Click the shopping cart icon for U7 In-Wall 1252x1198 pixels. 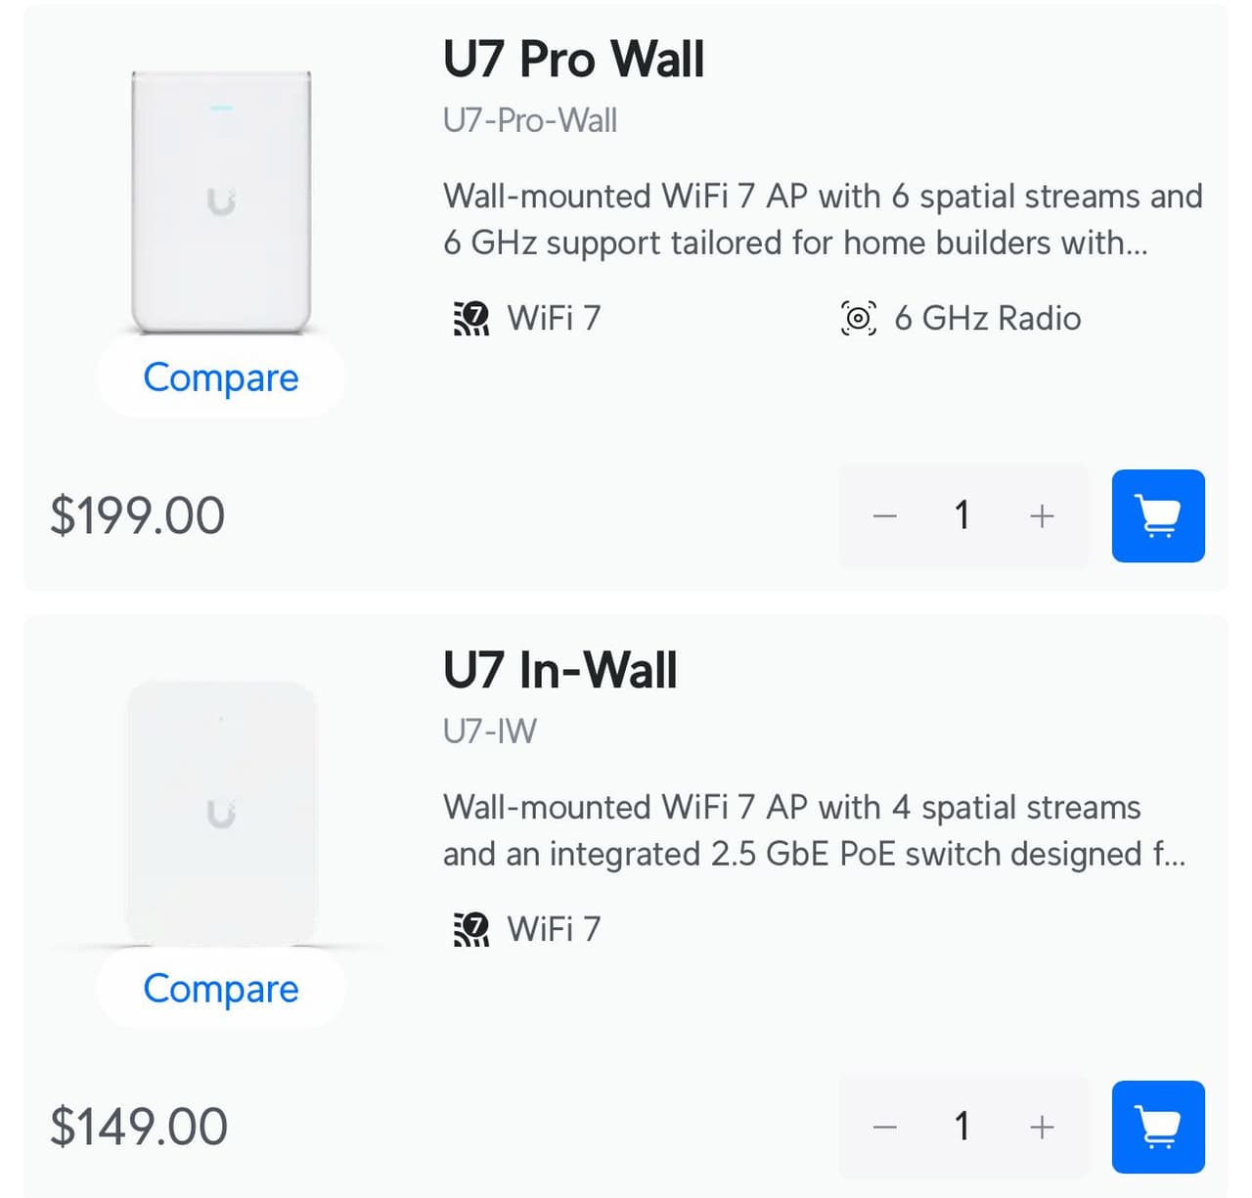(x=1158, y=1126)
